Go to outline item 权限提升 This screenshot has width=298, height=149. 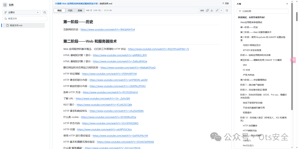247,113
